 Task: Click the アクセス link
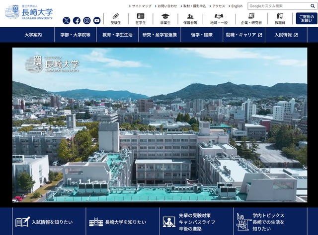point(218,6)
